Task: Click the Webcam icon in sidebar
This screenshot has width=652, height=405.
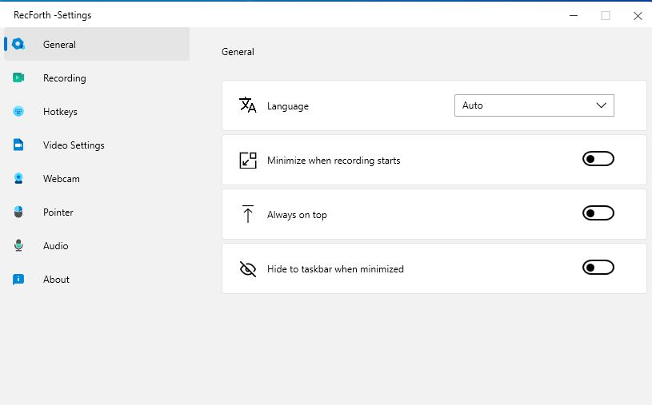Action: [x=18, y=178]
